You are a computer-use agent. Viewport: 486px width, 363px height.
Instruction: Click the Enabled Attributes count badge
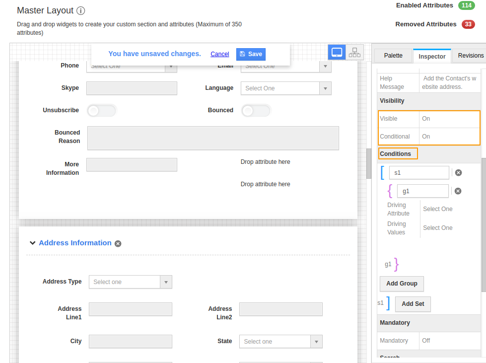coord(467,5)
